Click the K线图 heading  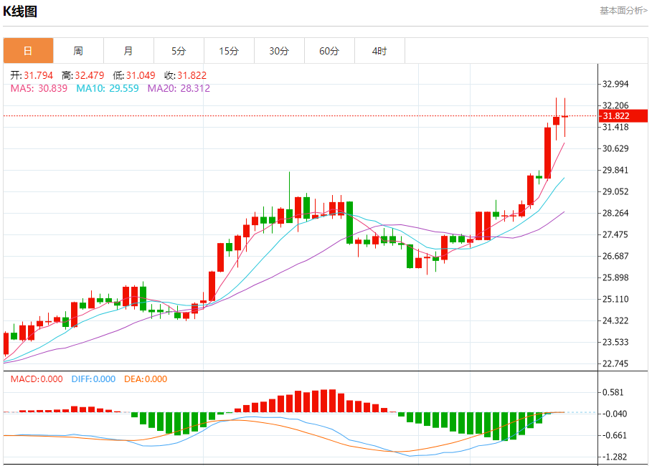20,11
